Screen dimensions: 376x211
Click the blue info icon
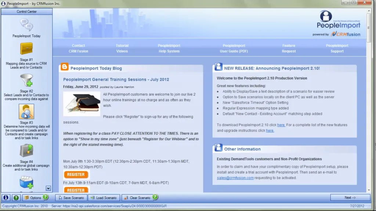tap(6, 197)
